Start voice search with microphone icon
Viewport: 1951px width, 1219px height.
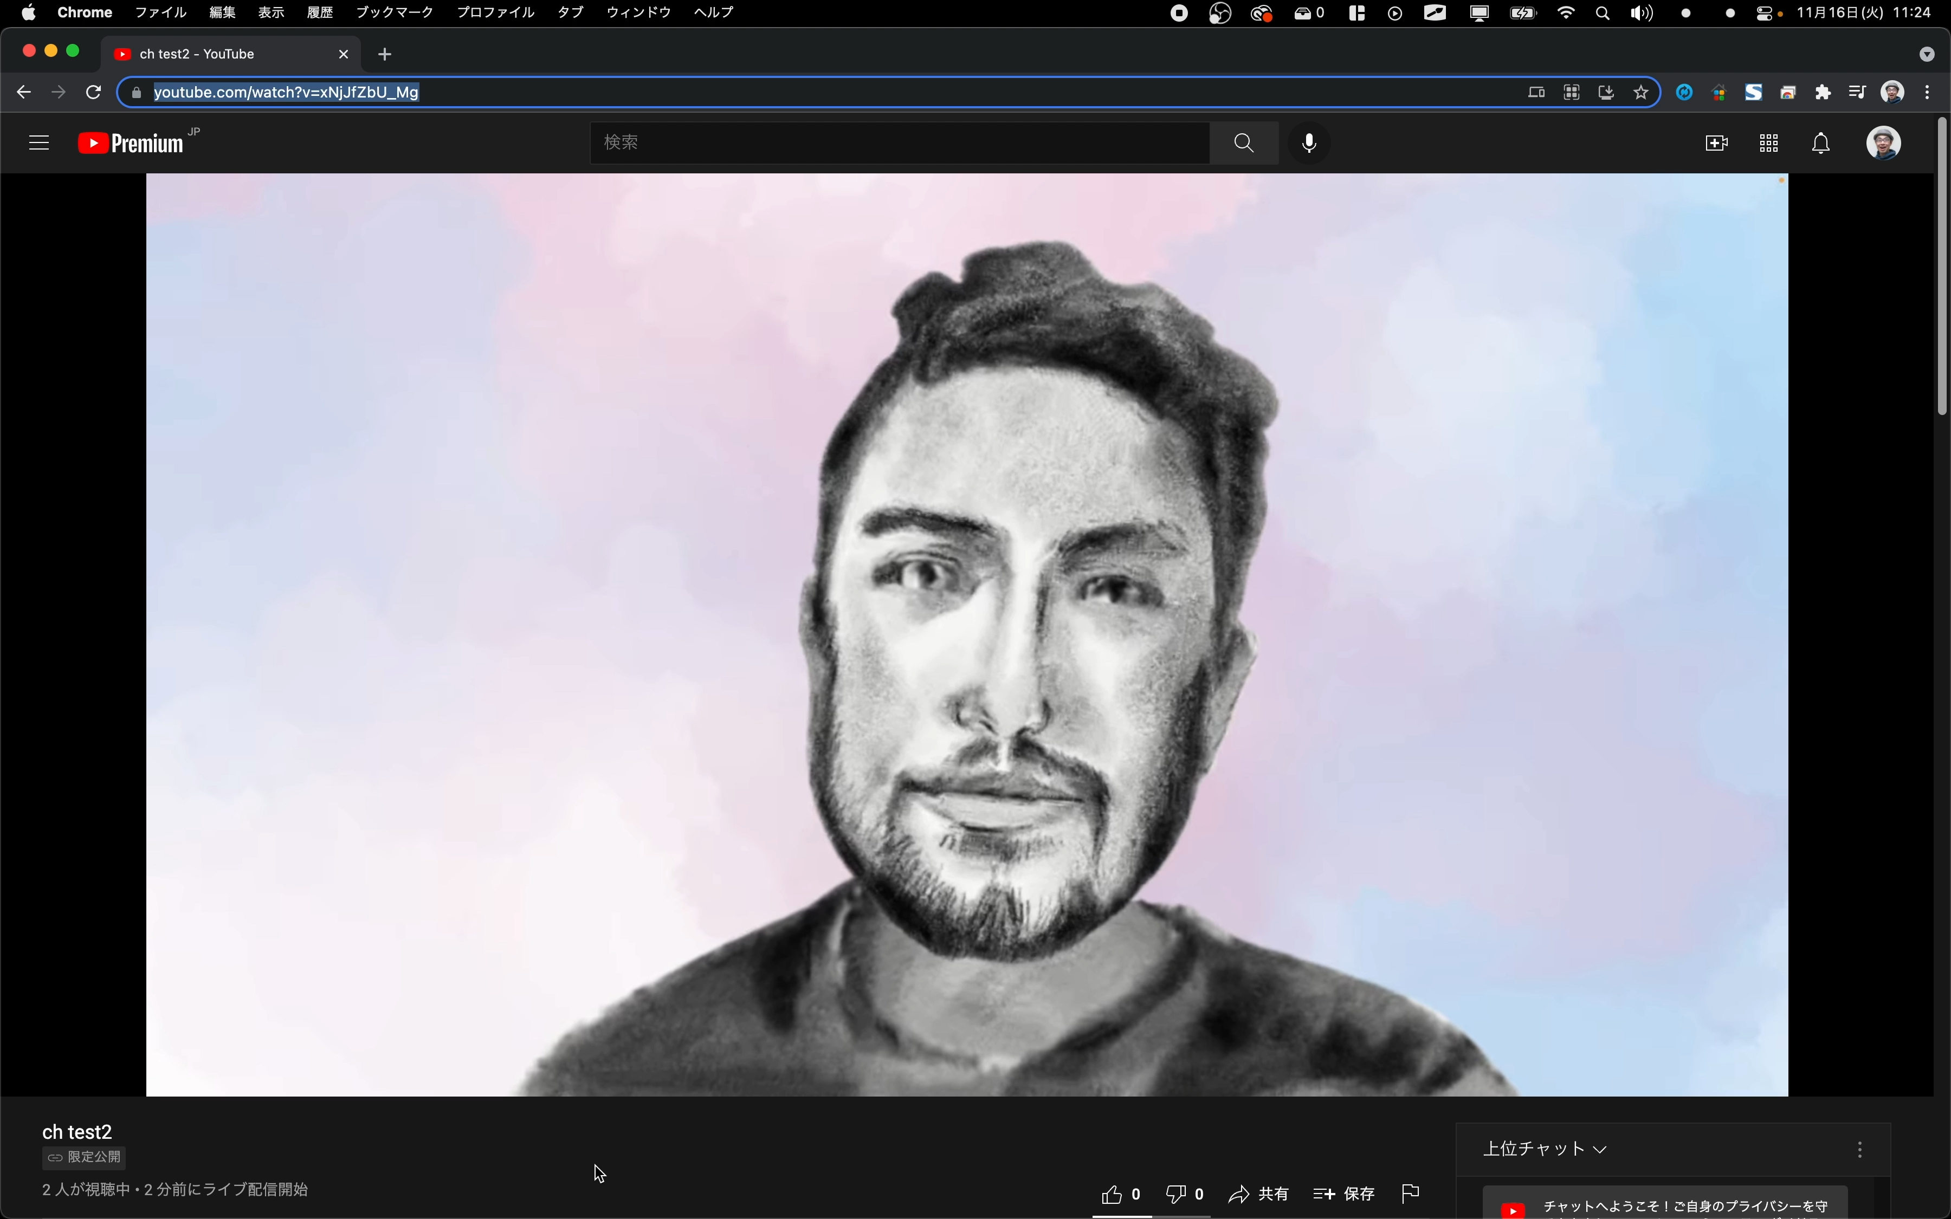[x=1309, y=144]
